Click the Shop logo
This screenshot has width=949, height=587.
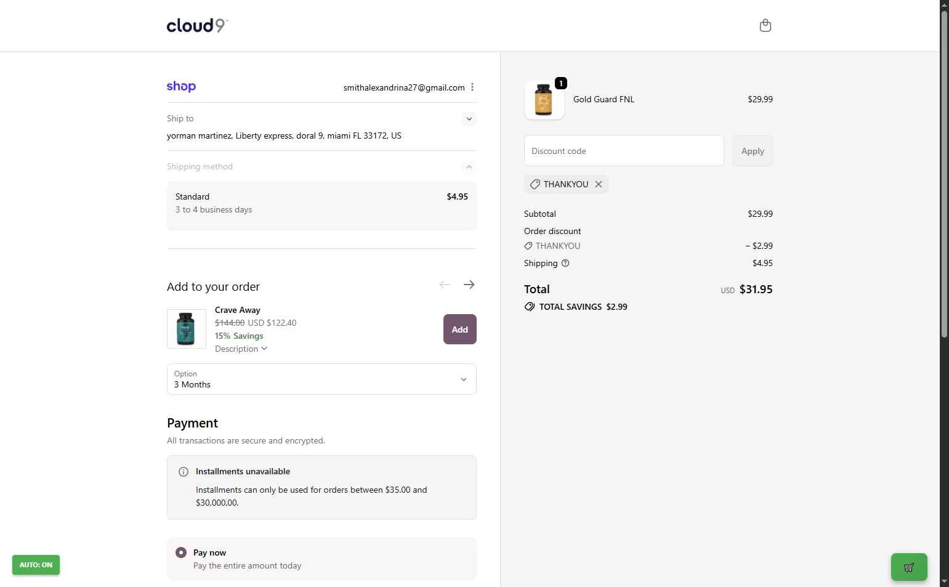coord(181,87)
